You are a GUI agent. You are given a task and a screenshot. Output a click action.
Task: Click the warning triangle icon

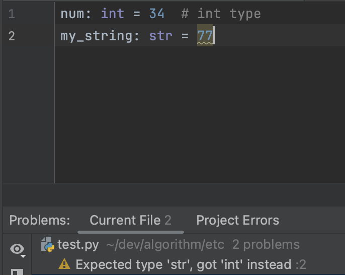64,264
